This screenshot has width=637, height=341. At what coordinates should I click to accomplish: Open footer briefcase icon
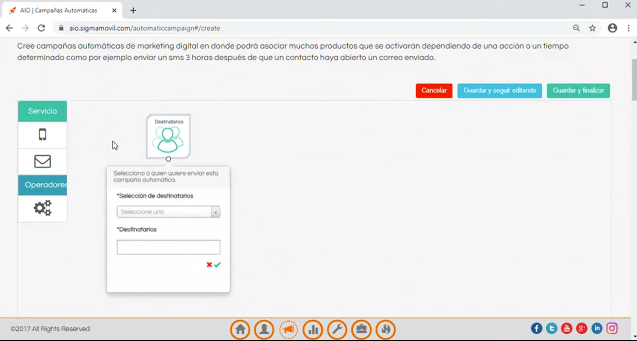(x=361, y=329)
